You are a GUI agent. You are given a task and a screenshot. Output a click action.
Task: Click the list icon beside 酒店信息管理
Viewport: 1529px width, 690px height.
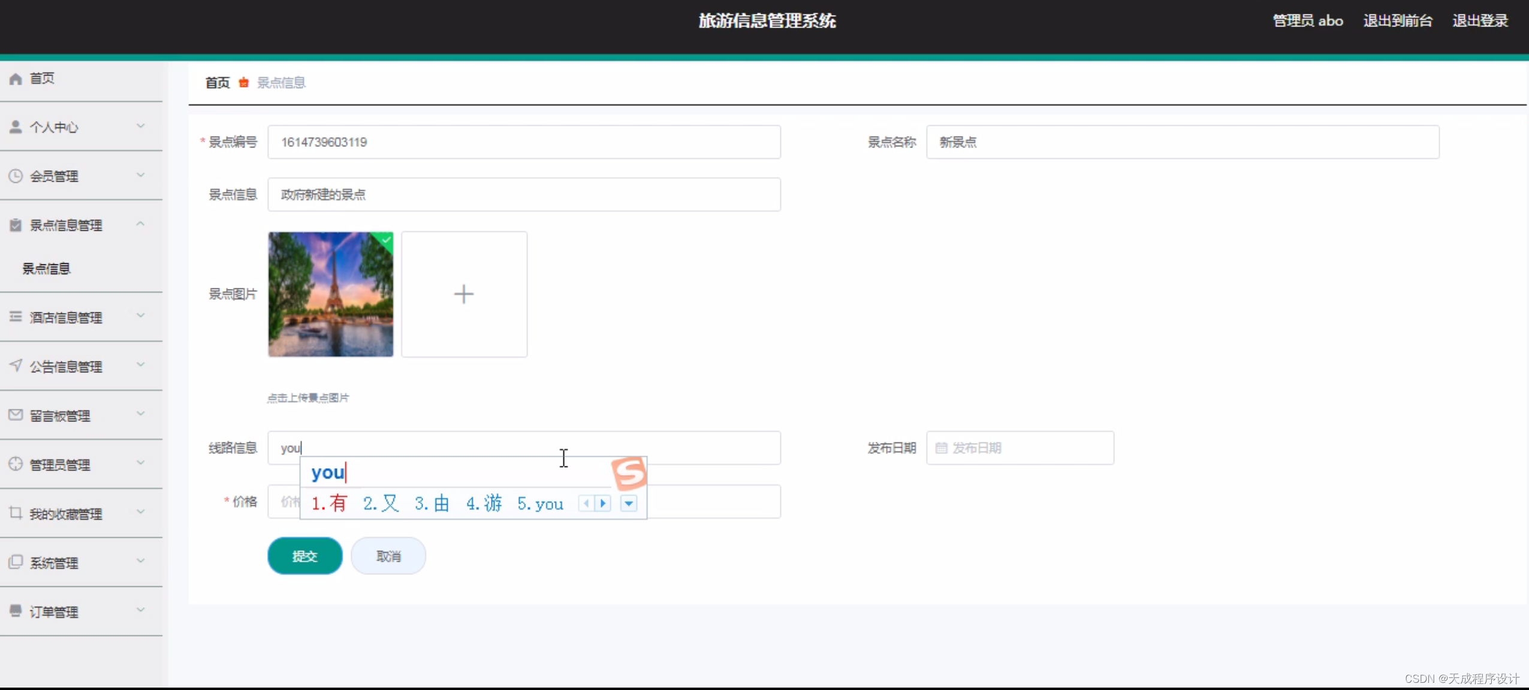tap(15, 317)
